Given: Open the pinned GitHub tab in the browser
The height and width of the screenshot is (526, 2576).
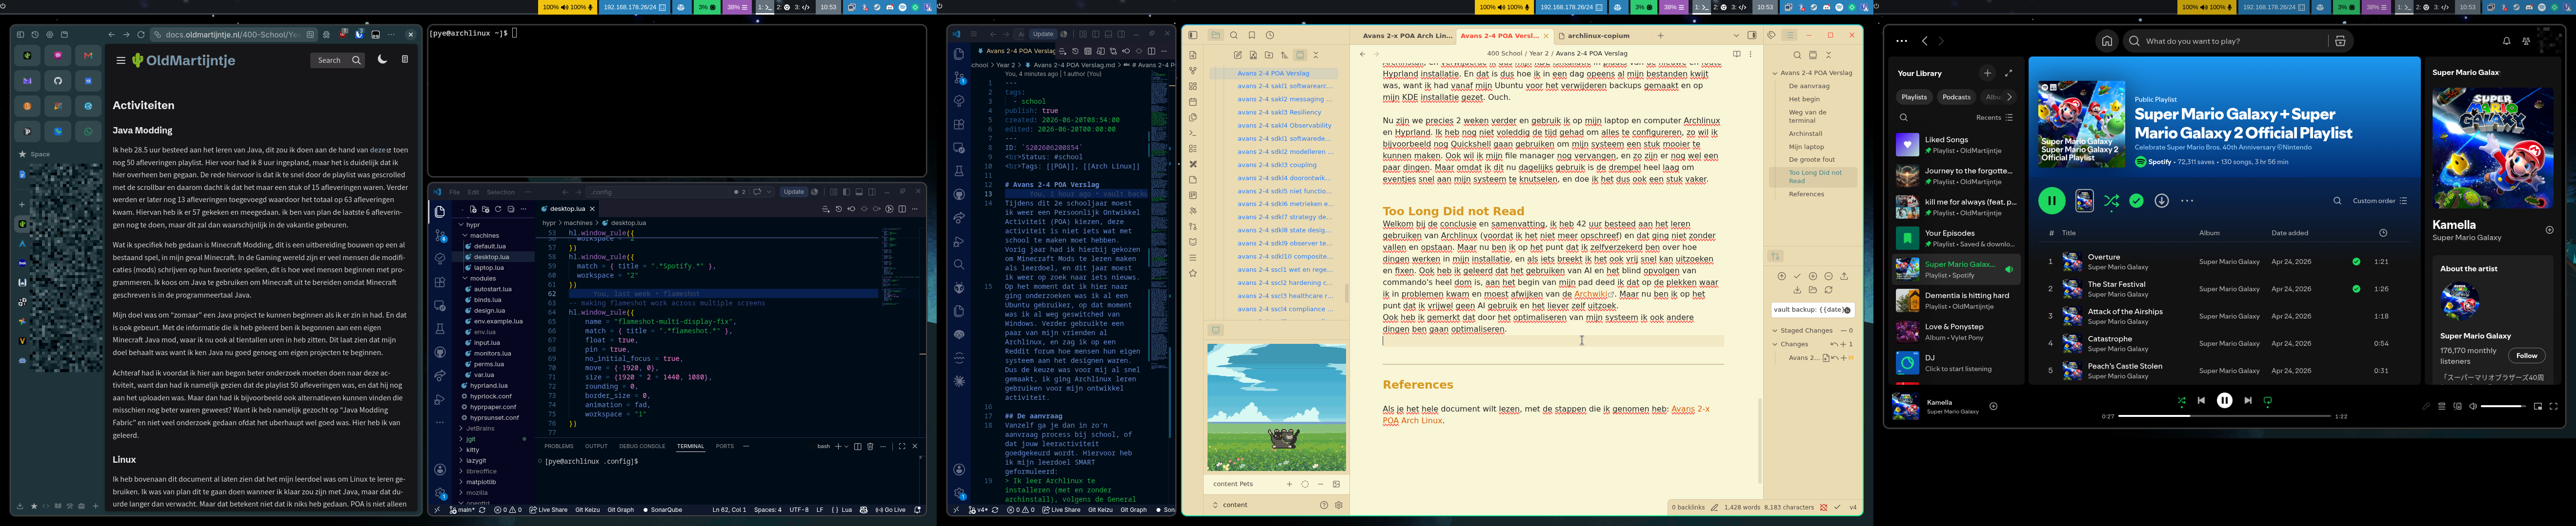Looking at the screenshot, I should [x=58, y=81].
